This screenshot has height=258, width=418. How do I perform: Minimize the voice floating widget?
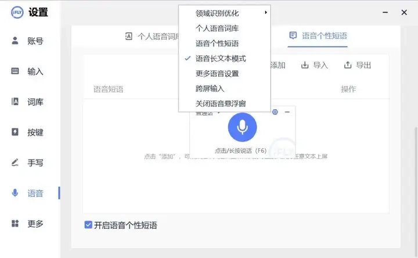287,112
